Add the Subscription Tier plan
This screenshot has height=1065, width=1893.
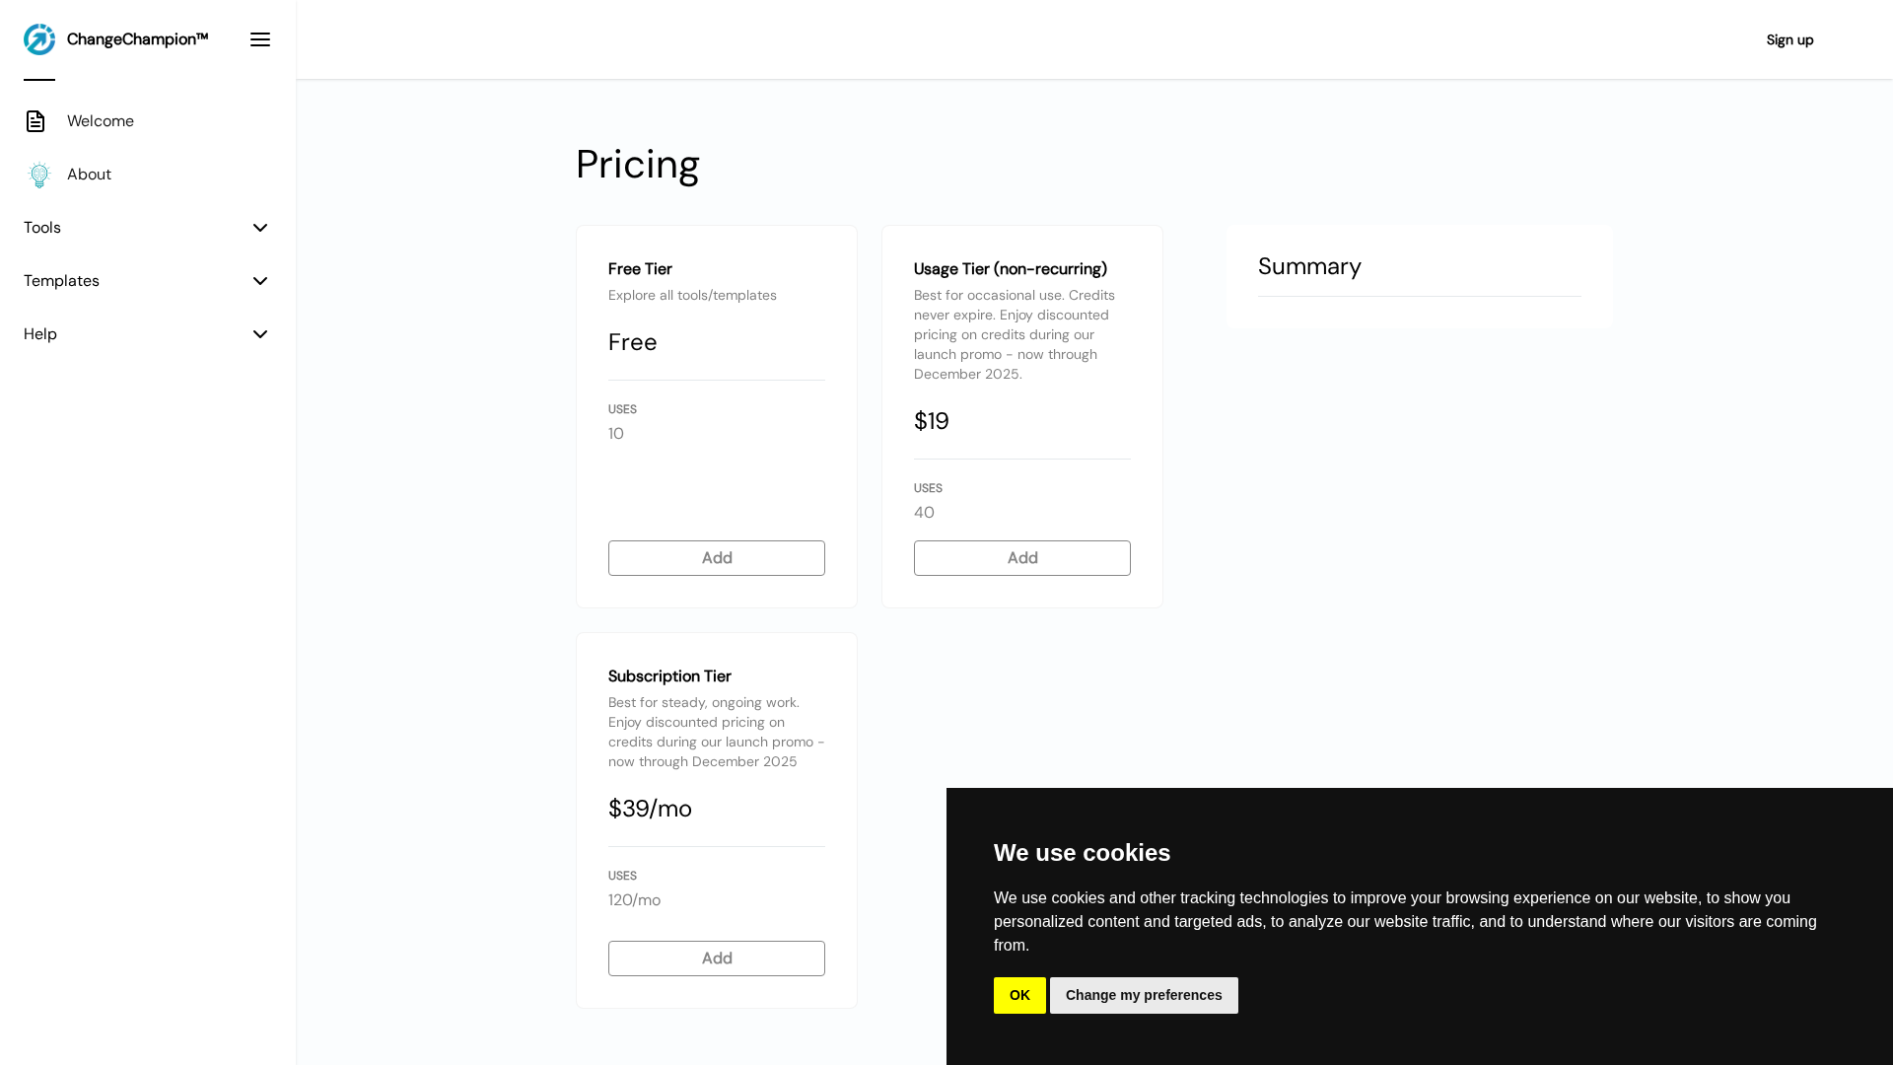click(x=717, y=958)
